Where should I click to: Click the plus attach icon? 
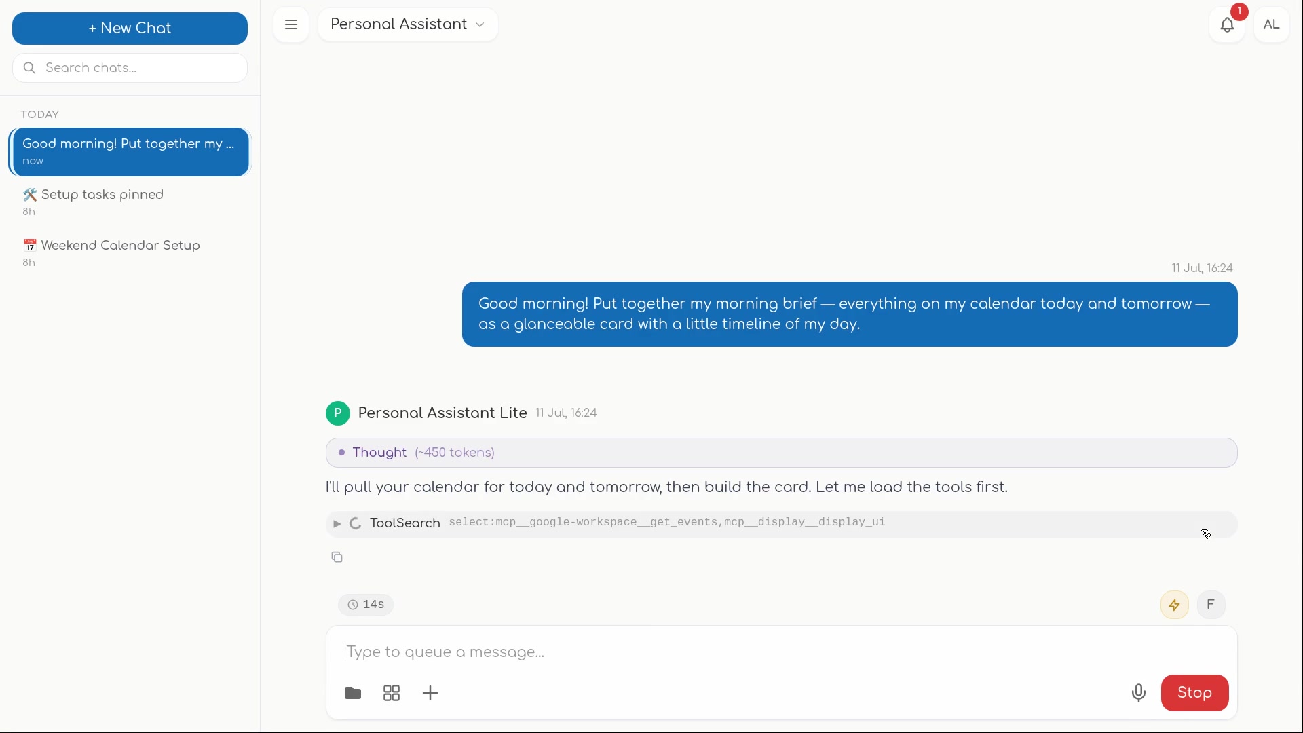[x=430, y=693]
